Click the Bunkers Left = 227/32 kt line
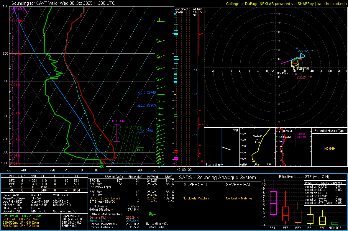The width and height of the screenshot is (348, 231). [x=114, y=221]
